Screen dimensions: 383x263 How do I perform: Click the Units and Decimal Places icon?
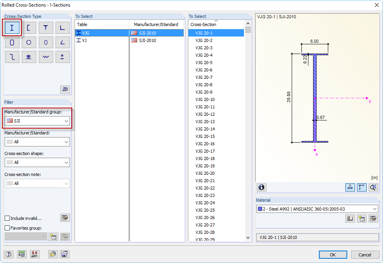[x=22, y=254]
